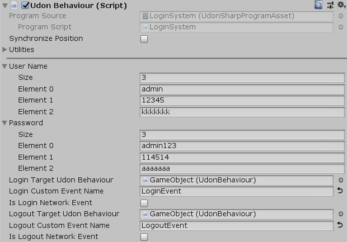The width and height of the screenshot is (347, 242).
Task: Expand the Utilities foldout
Action: [4, 50]
